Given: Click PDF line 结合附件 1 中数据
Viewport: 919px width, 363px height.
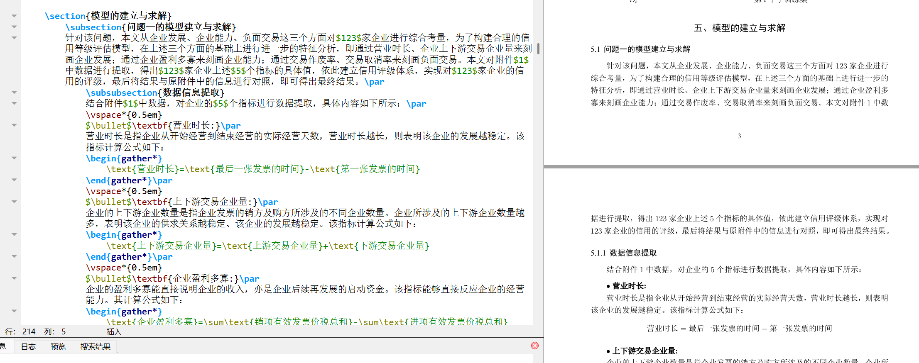Looking at the screenshot, I should tap(734, 269).
